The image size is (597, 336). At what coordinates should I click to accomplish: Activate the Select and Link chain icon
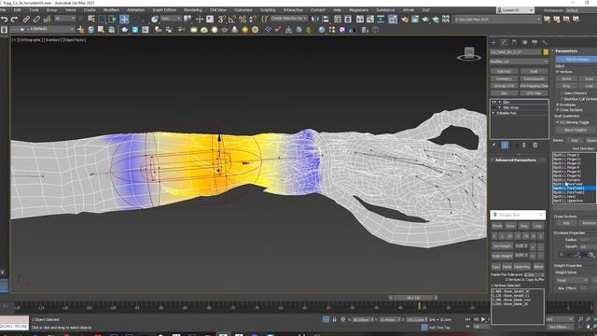pos(26,19)
